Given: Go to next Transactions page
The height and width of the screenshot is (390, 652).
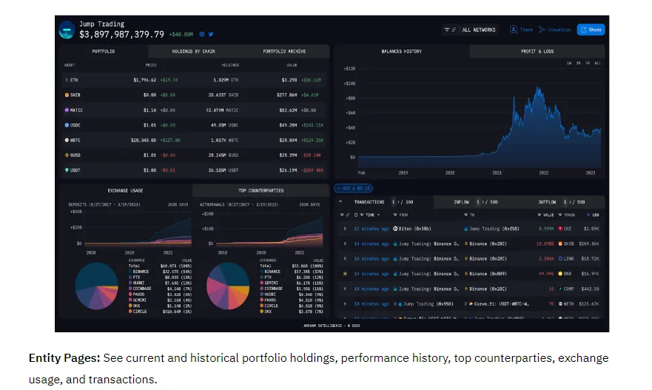Looking at the screenshot, I should tap(398, 202).
